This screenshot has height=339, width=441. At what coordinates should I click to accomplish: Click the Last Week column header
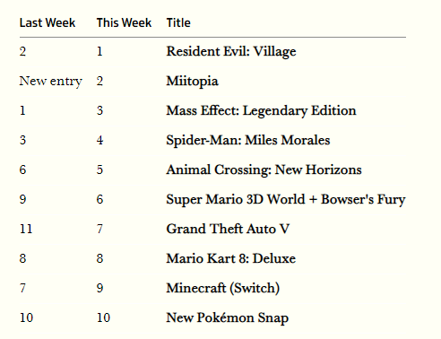coord(48,22)
